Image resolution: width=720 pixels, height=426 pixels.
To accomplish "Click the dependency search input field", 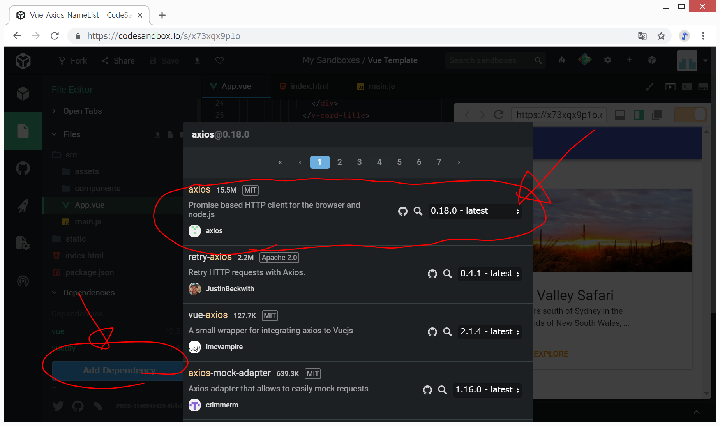I will pyautogui.click(x=357, y=134).
